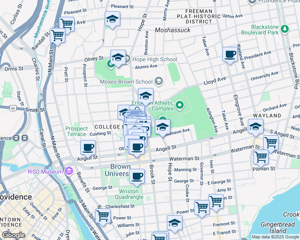The height and width of the screenshot is (240, 300).
Task: Select the graduation cap marker near Pleasant St
Action: click(113, 18)
